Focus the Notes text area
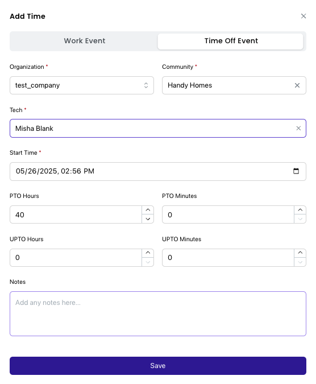This screenshot has height=384, width=316. coord(158,313)
